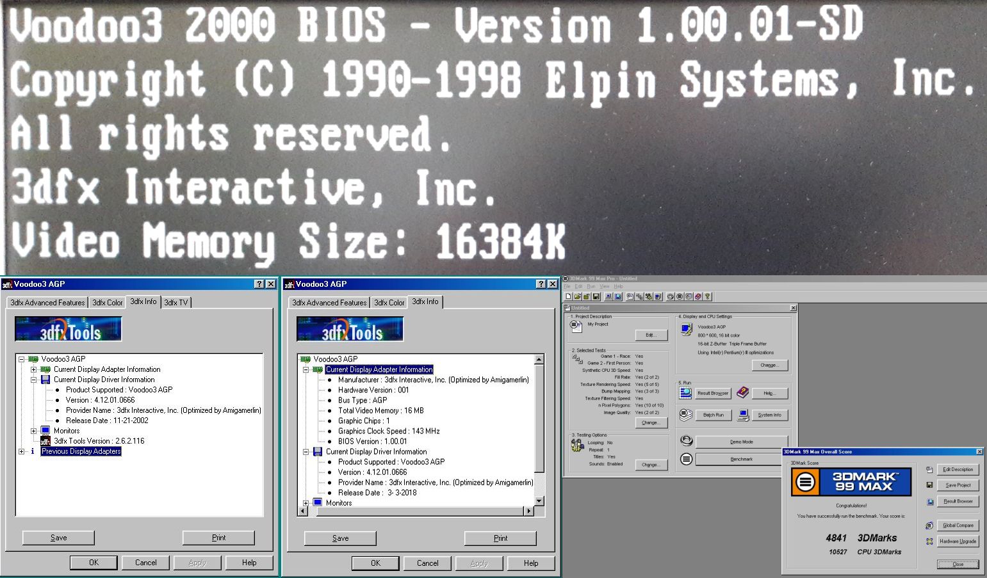The height and width of the screenshot is (578, 987).
Task: Click 3dfx icon beside 3dfx Tools Version row
Action: [x=45, y=441]
